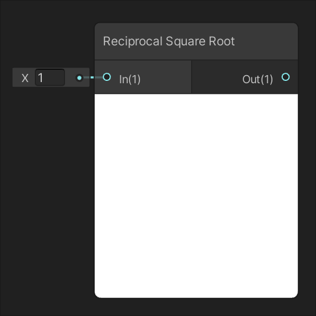Click the node header right of the title

click(266, 41)
